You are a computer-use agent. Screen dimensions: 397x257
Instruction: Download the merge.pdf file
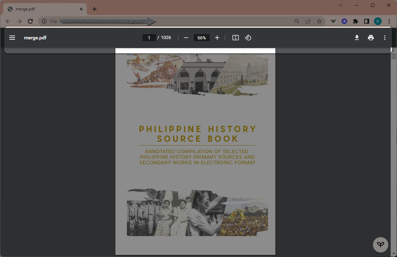tap(357, 38)
